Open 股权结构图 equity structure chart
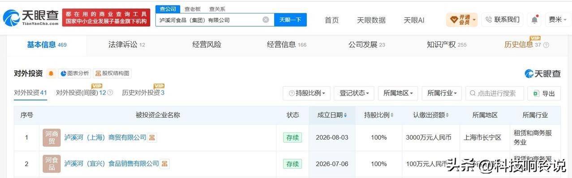The height and width of the screenshot is (178, 572). coord(112,73)
